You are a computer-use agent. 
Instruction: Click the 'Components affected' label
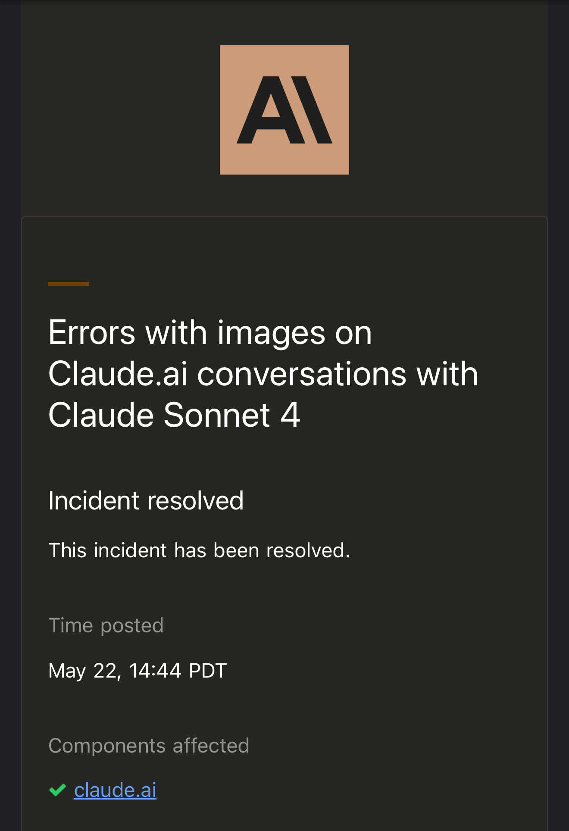(x=149, y=746)
